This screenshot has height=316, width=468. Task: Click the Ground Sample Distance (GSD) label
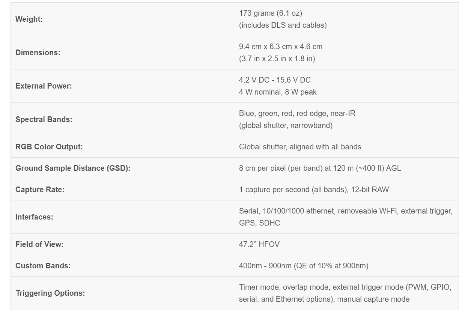point(73,168)
